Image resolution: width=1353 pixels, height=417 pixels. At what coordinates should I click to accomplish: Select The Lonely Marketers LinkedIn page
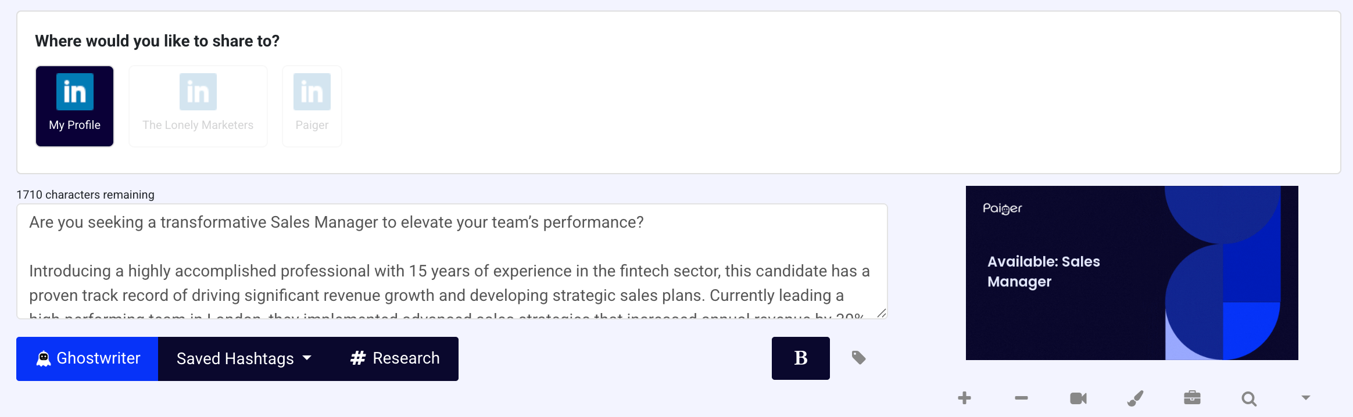pos(198,106)
